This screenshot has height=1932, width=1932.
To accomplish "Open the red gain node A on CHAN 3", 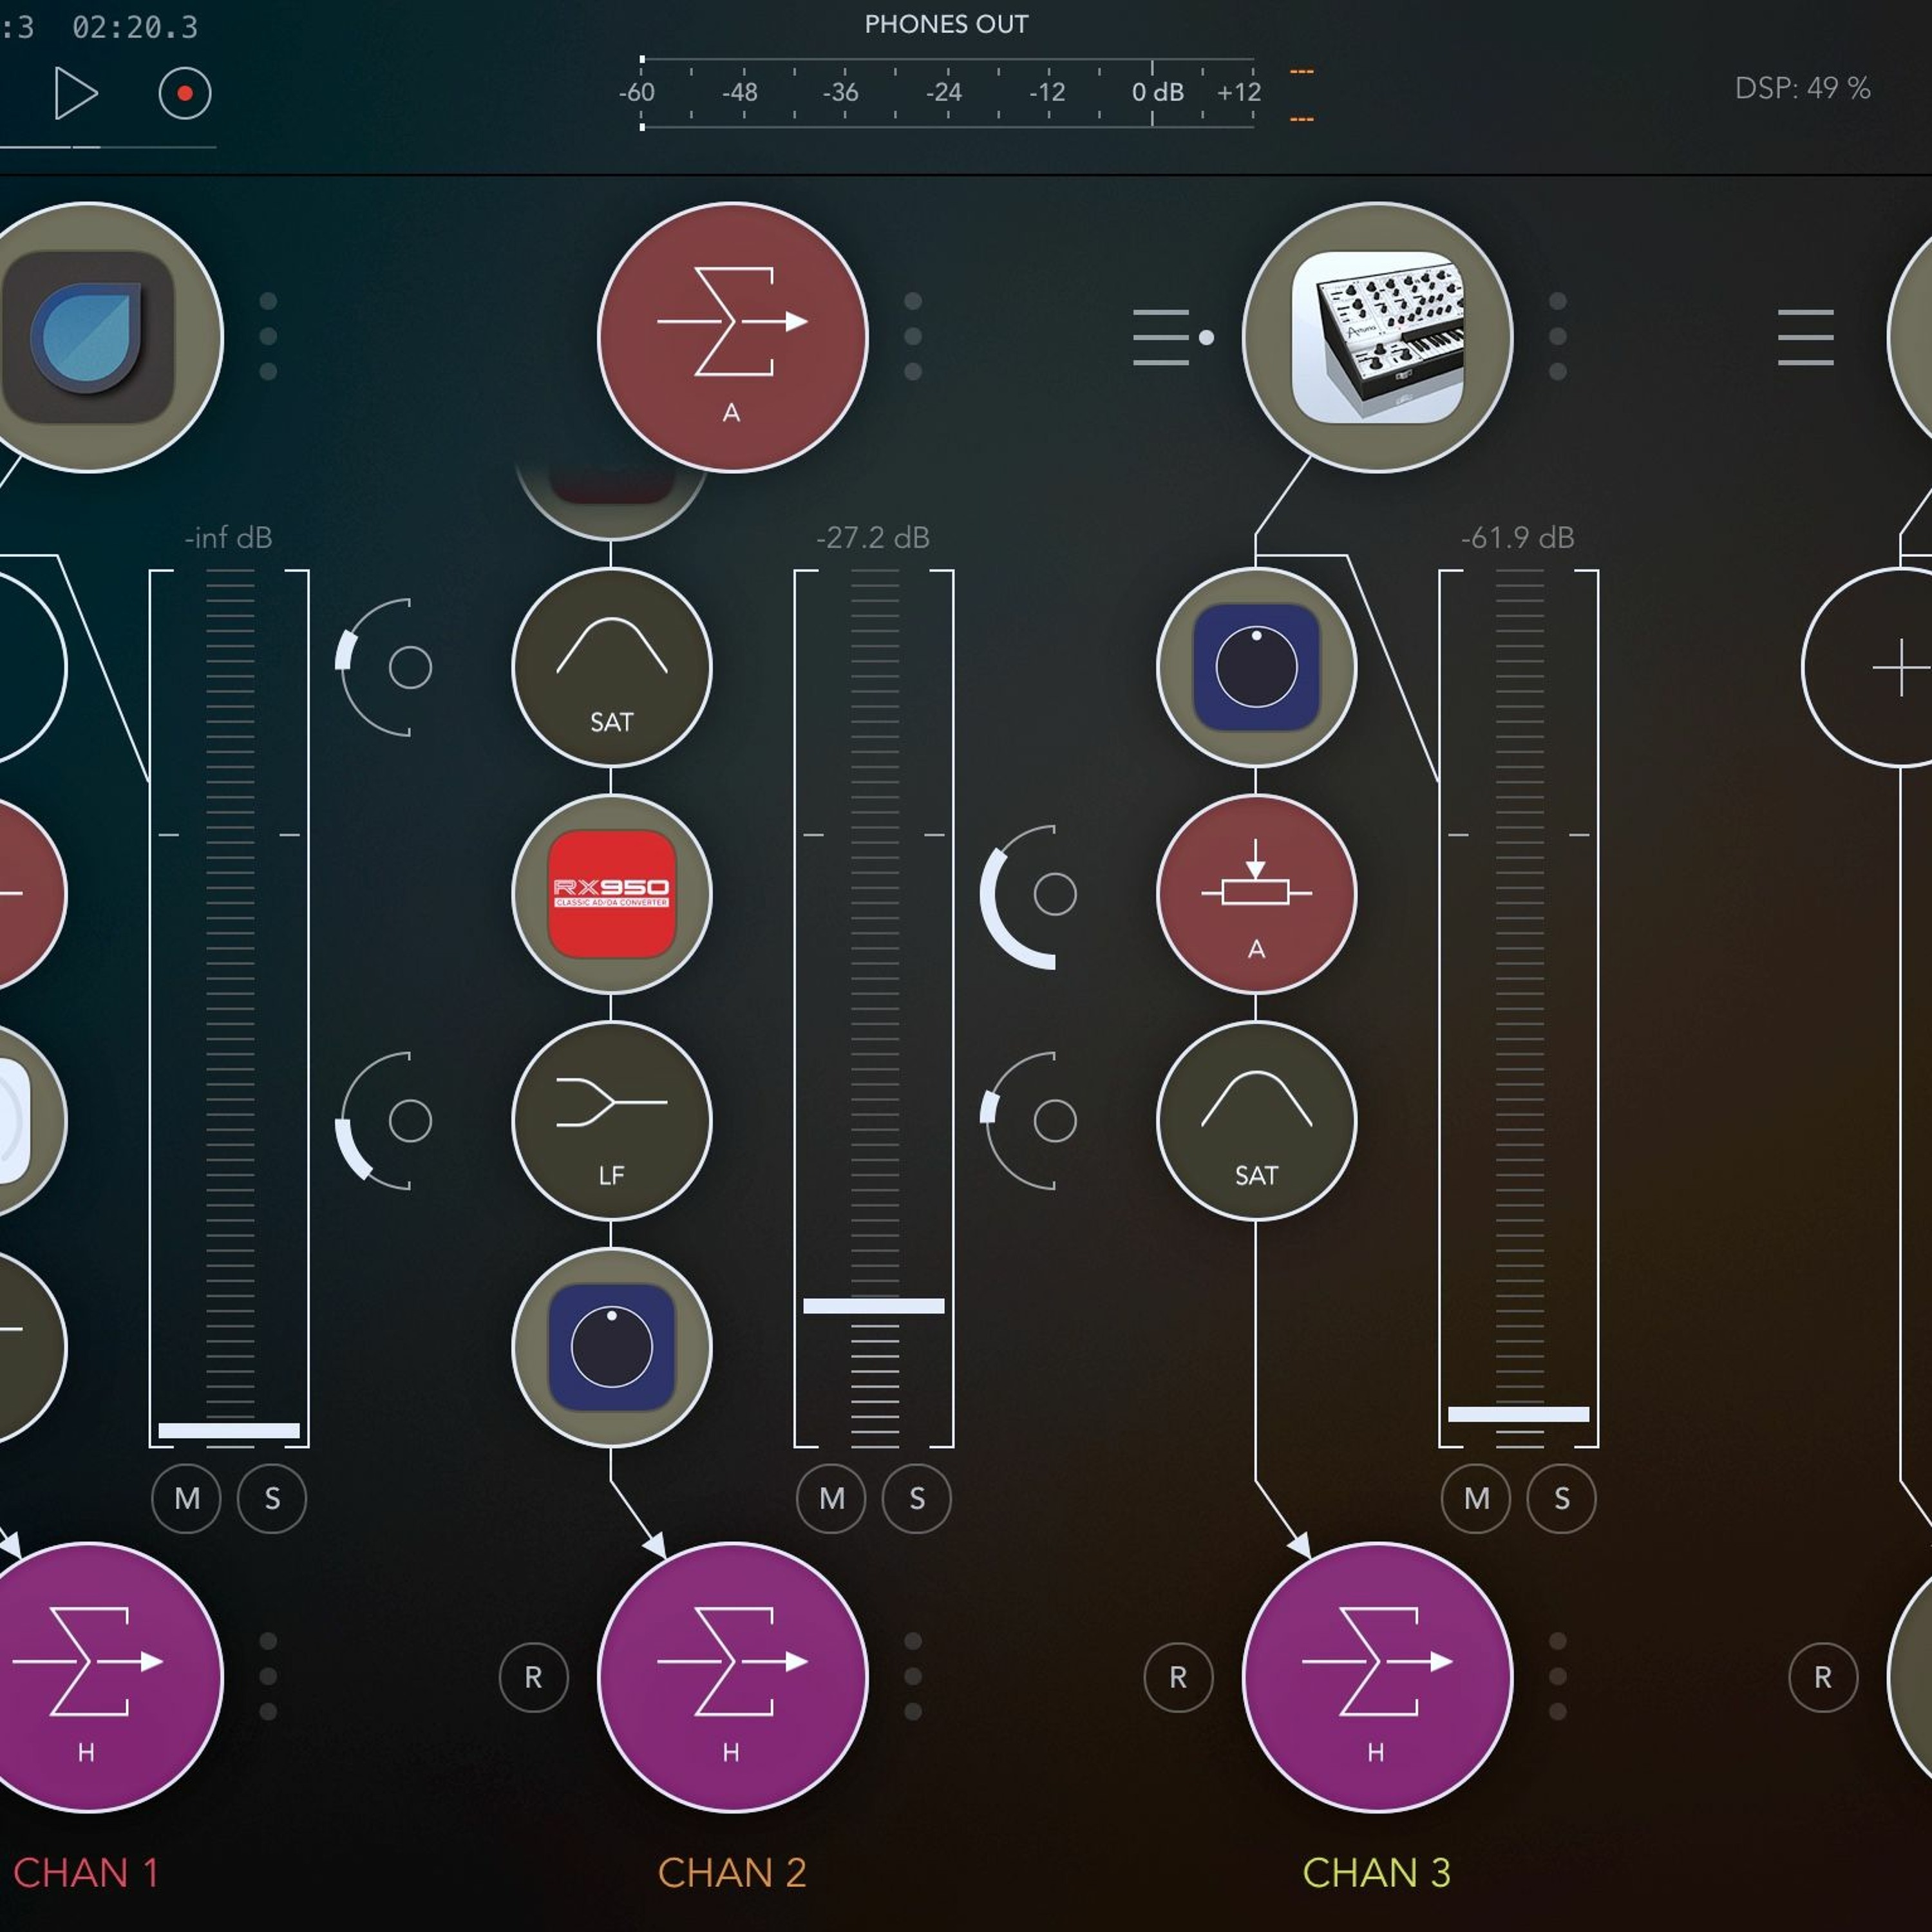I will point(1256,894).
